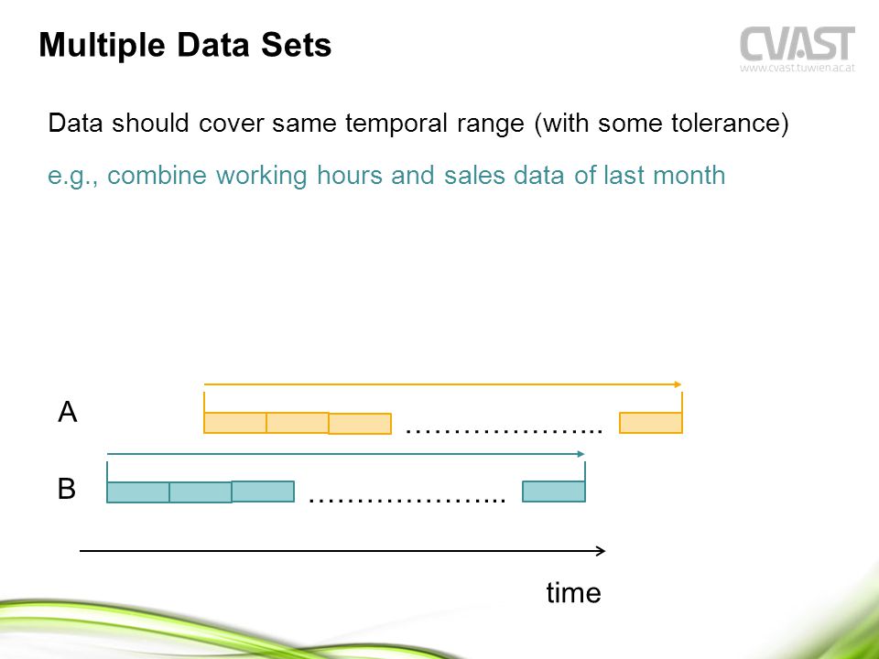The width and height of the screenshot is (879, 659).
Task: Select the Multiple Data Sets title
Action: click(185, 45)
